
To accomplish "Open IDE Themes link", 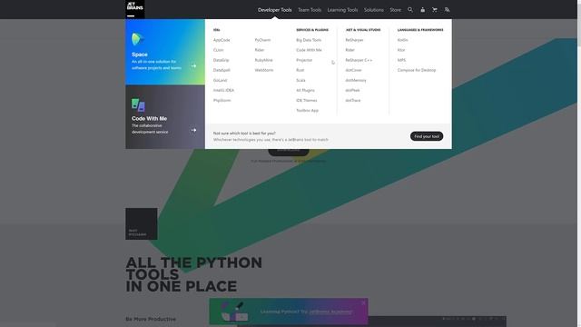I will tap(307, 101).
